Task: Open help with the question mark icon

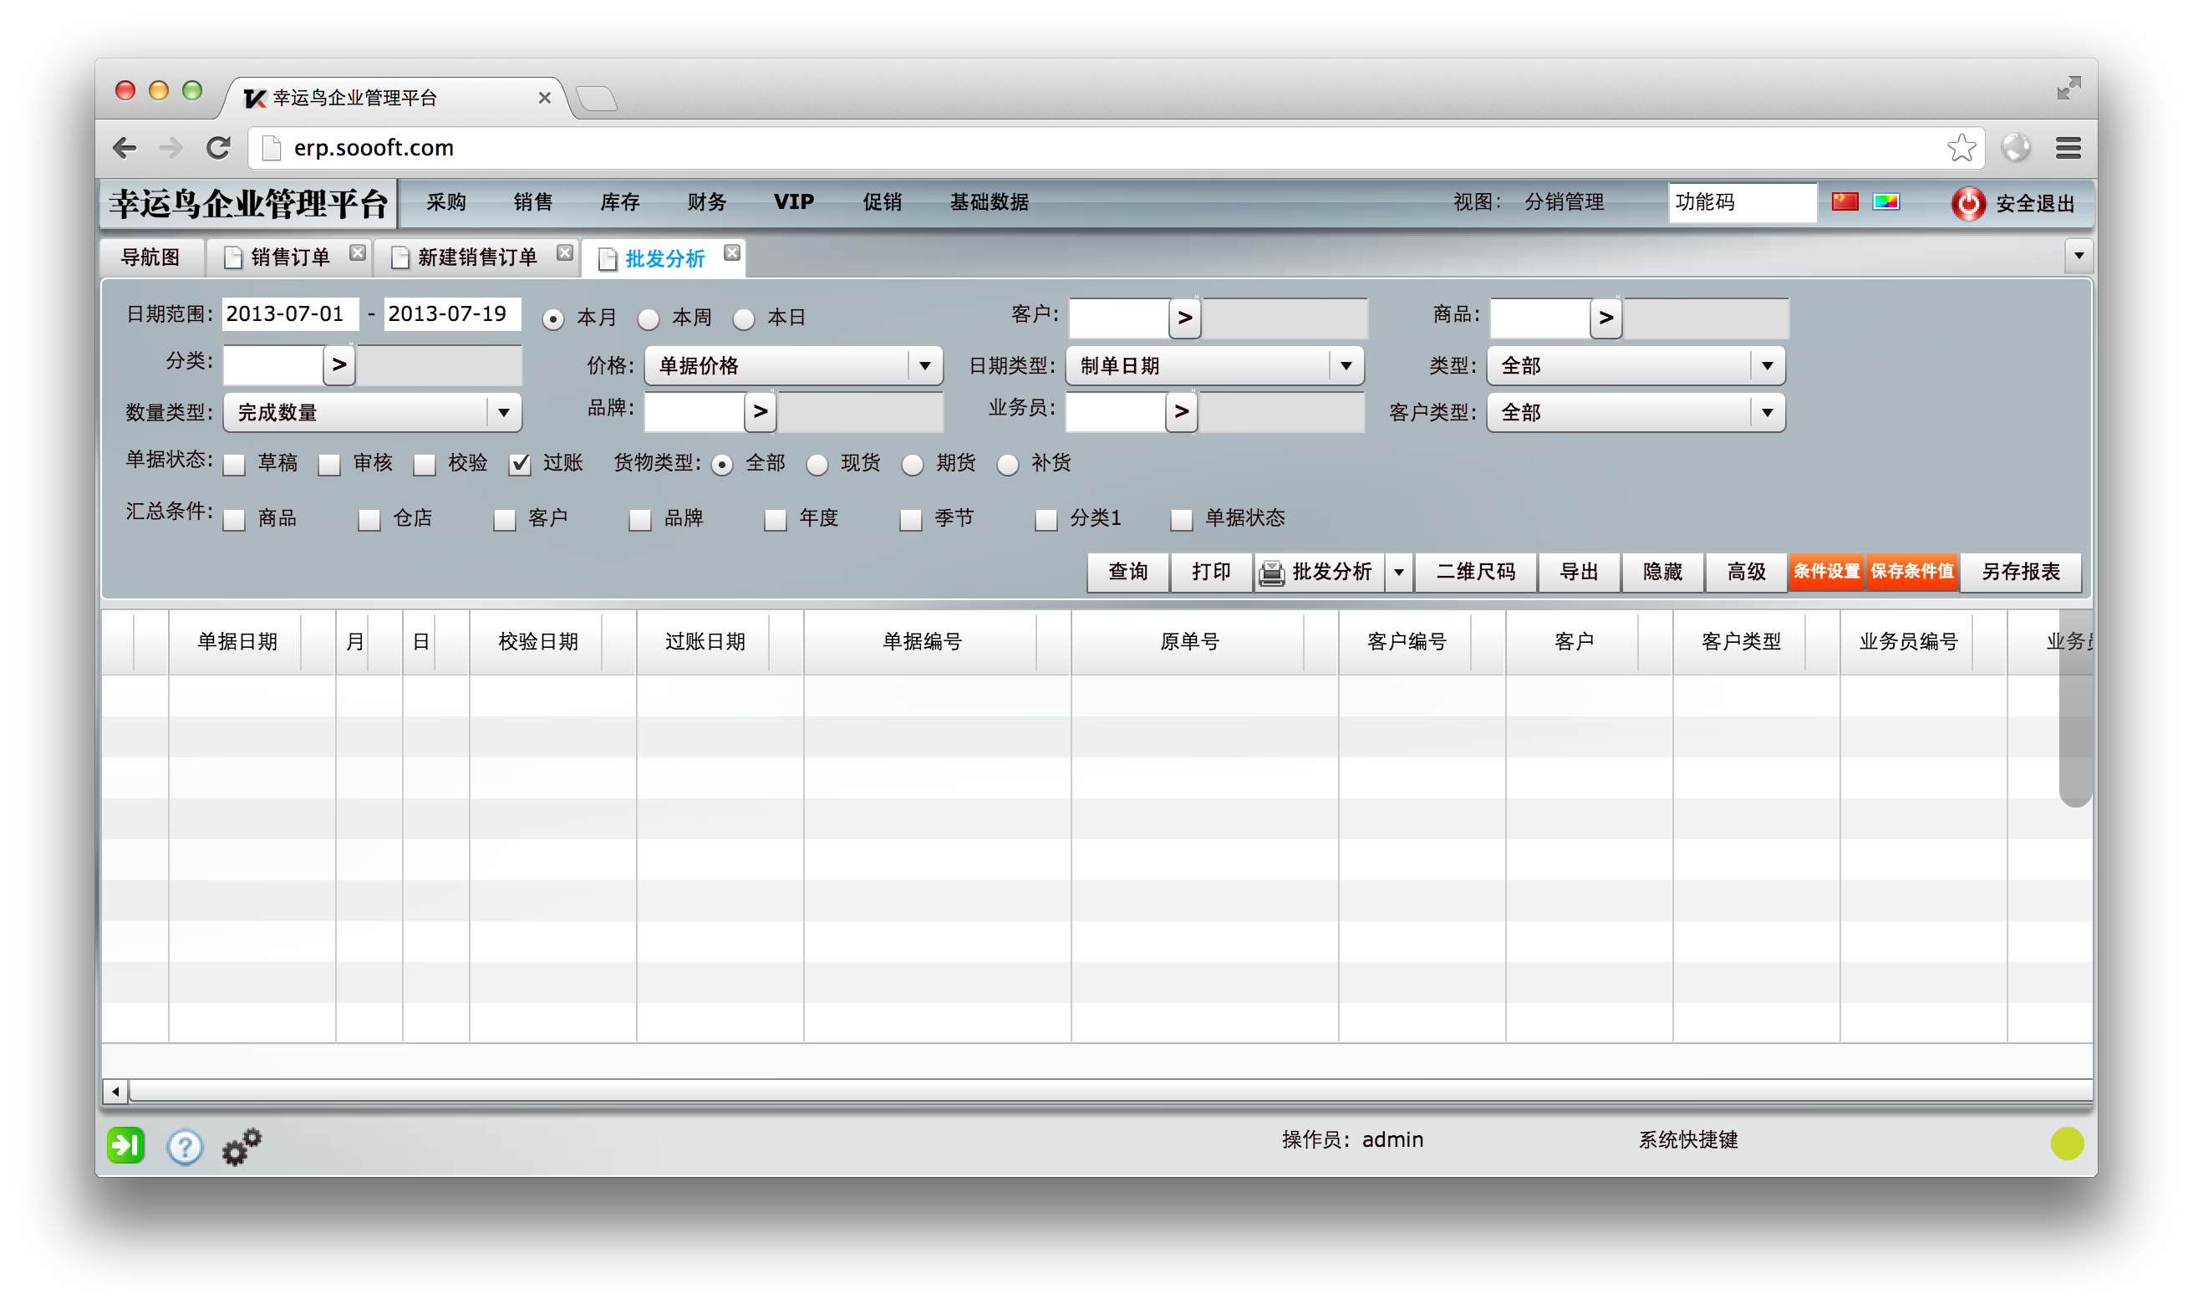Action: click(x=185, y=1147)
